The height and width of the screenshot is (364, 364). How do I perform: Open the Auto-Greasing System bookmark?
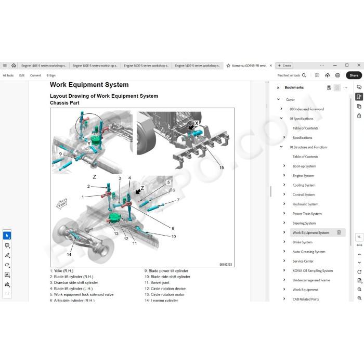(309, 252)
